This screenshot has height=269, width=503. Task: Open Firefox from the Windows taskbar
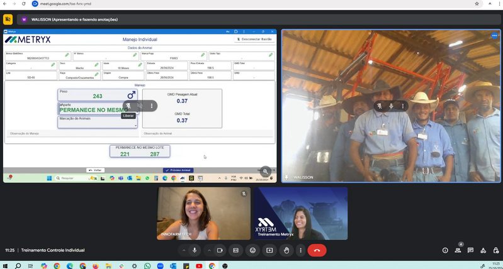[96, 266]
